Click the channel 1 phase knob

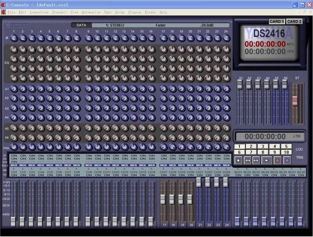(14, 38)
